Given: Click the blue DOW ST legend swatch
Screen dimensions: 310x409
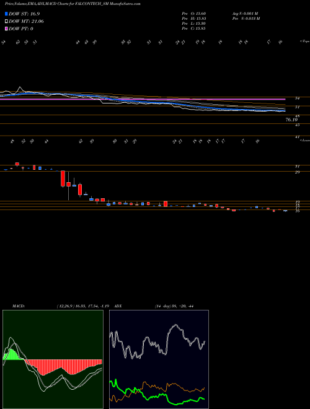Looking at the screenshot, I should 6,14.
